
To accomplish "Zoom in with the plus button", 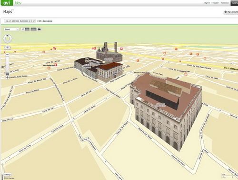I will pyautogui.click(x=7, y=78).
